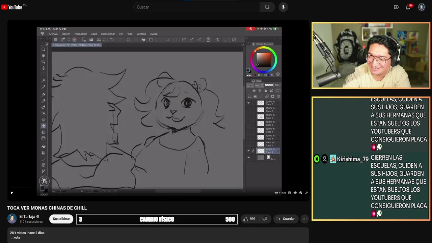Toggle visibility box of Capa 5
Image resolution: width=432 pixels, height=243 pixels.
click(248, 124)
